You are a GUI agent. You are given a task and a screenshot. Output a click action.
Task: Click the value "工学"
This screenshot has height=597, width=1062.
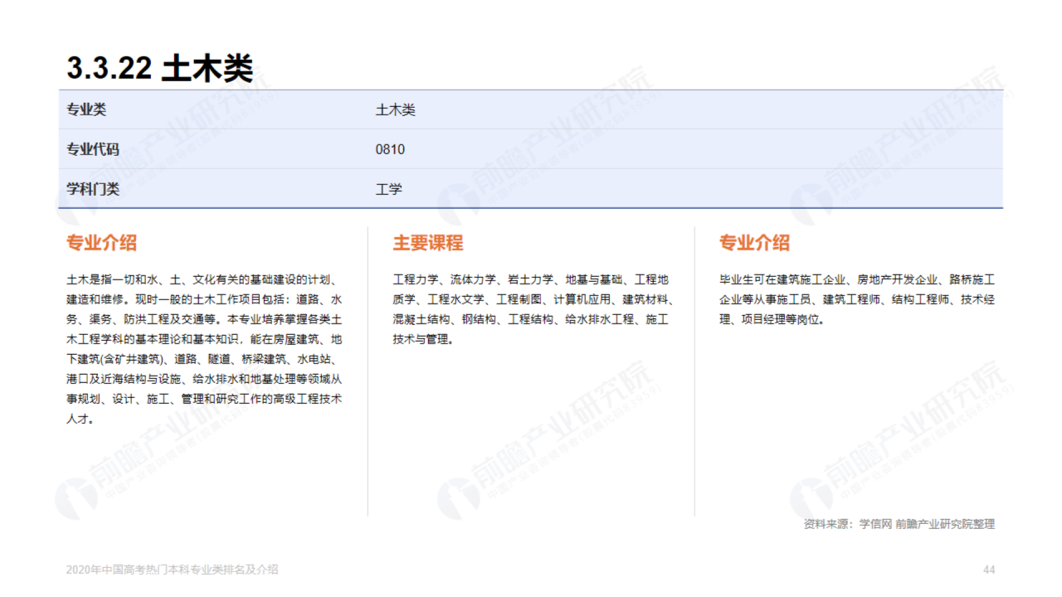point(388,189)
